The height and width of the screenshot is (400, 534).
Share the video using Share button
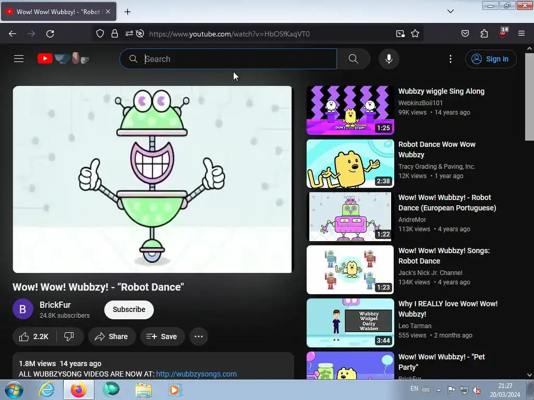pyautogui.click(x=112, y=336)
